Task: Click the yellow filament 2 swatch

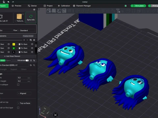Action: click(x=14, y=44)
